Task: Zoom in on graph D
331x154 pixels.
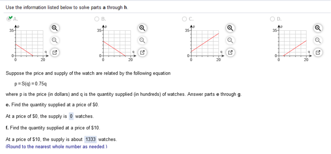Action: click(318, 28)
